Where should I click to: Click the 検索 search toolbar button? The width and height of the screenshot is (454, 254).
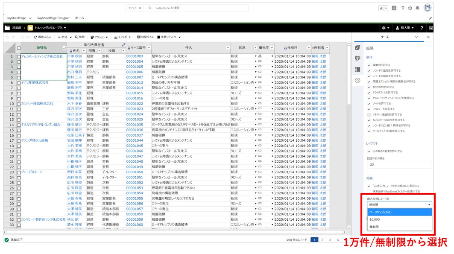pos(79,37)
